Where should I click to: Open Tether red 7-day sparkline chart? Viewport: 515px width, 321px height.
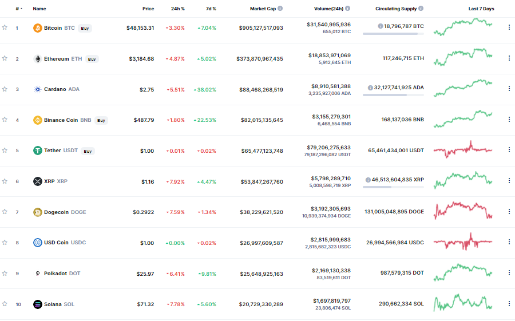(463, 149)
